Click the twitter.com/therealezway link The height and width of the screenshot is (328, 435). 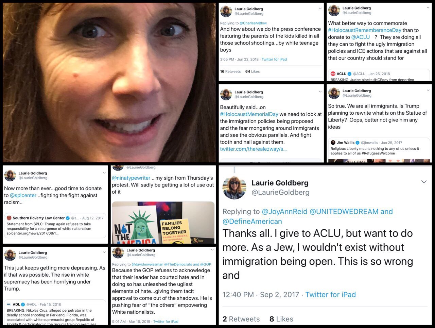253,149
